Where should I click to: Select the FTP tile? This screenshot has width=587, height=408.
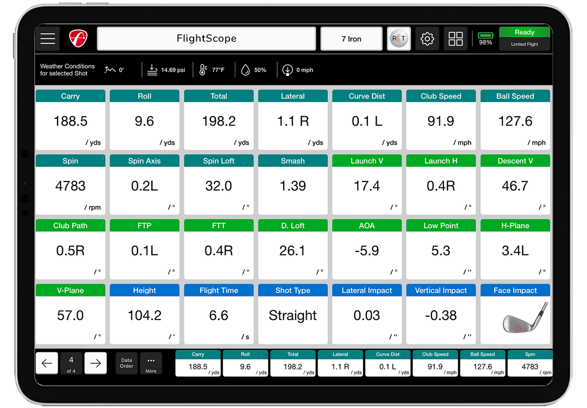[x=145, y=249]
